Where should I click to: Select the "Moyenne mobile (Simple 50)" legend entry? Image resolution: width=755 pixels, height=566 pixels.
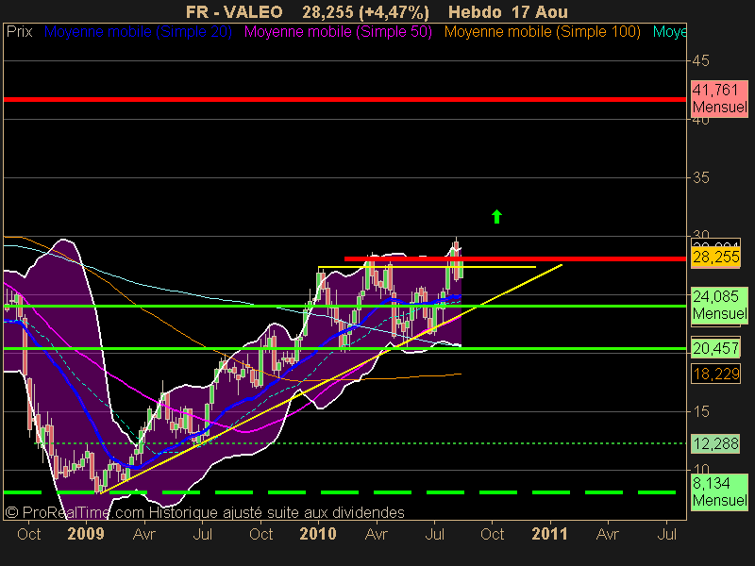tap(338, 32)
